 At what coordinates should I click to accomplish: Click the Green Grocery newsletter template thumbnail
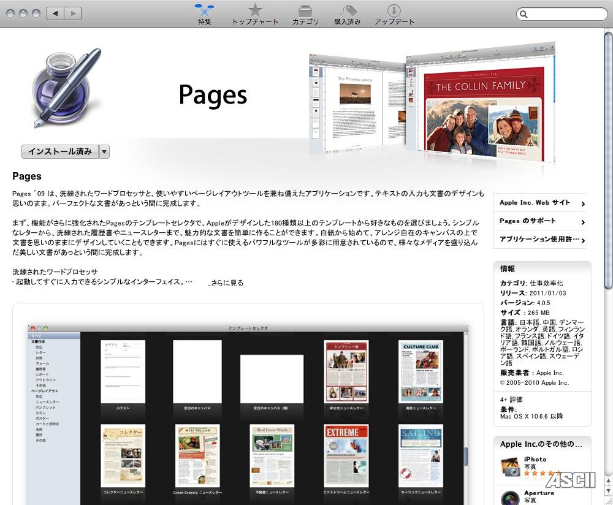pos(197,455)
